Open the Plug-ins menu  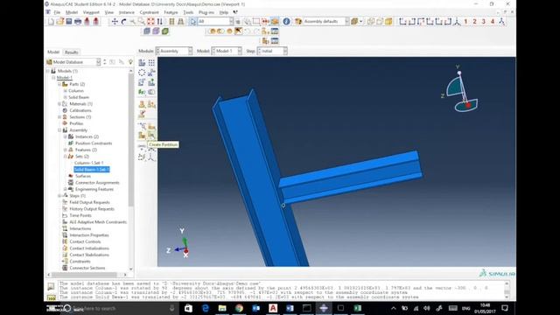206,12
